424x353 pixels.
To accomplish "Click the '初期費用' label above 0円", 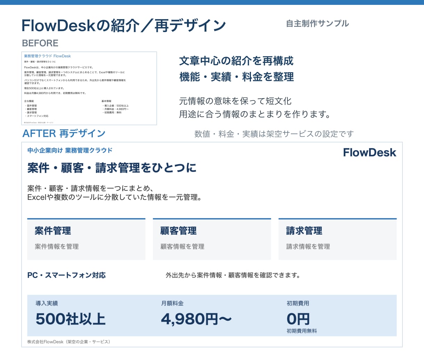I will click(298, 303).
